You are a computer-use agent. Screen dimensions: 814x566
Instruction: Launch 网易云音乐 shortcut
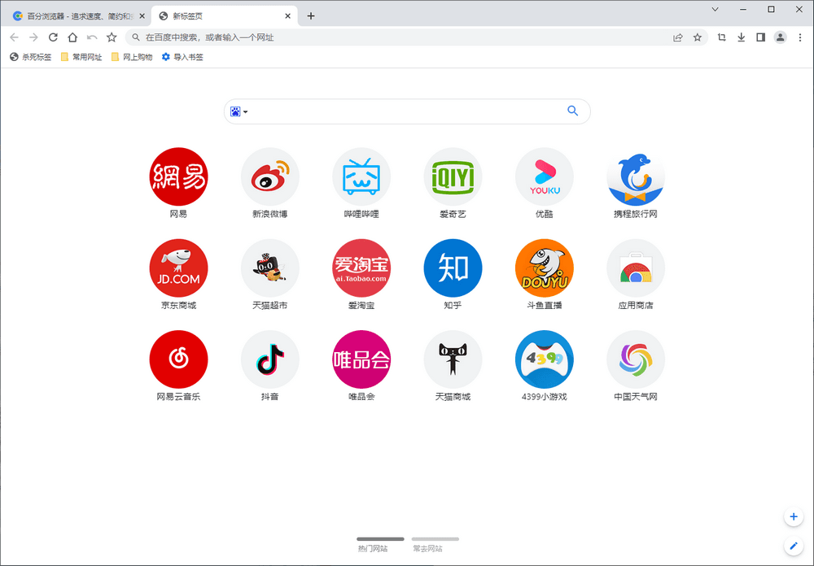pyautogui.click(x=178, y=359)
